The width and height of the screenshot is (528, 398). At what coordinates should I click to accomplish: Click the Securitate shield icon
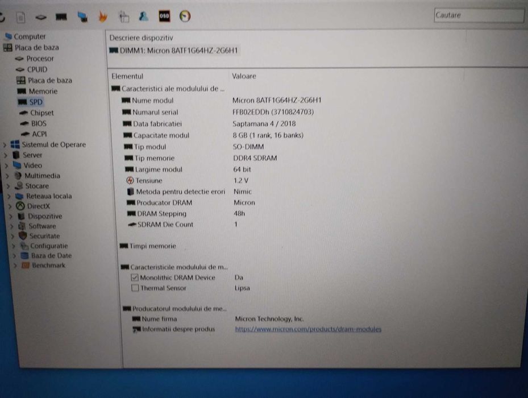click(23, 236)
